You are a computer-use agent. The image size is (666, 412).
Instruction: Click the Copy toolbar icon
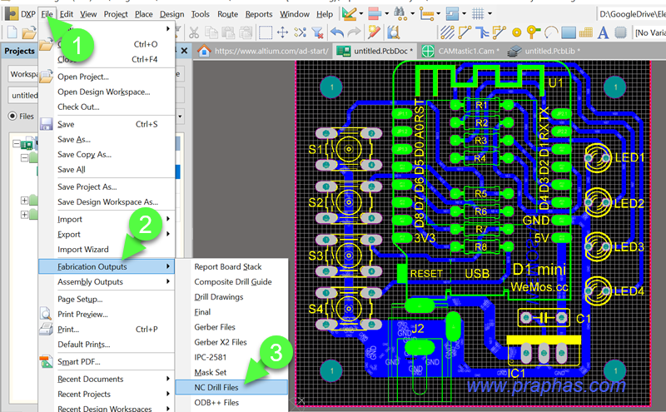pos(211,32)
